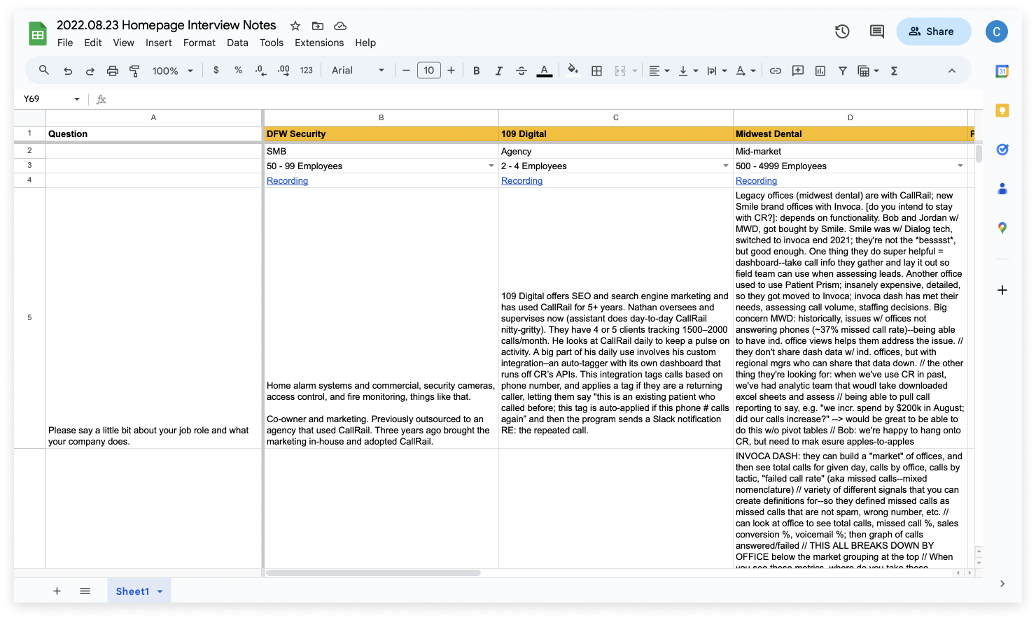Open the fill color picker
This screenshot has height=620, width=1036.
click(573, 70)
